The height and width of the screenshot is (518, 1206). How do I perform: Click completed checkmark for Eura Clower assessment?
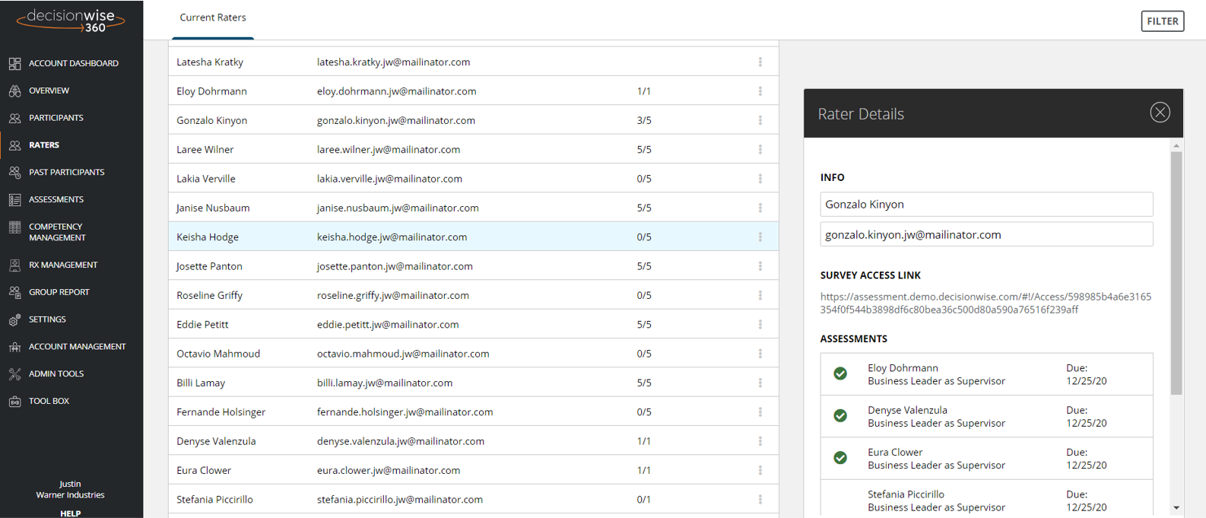click(840, 458)
